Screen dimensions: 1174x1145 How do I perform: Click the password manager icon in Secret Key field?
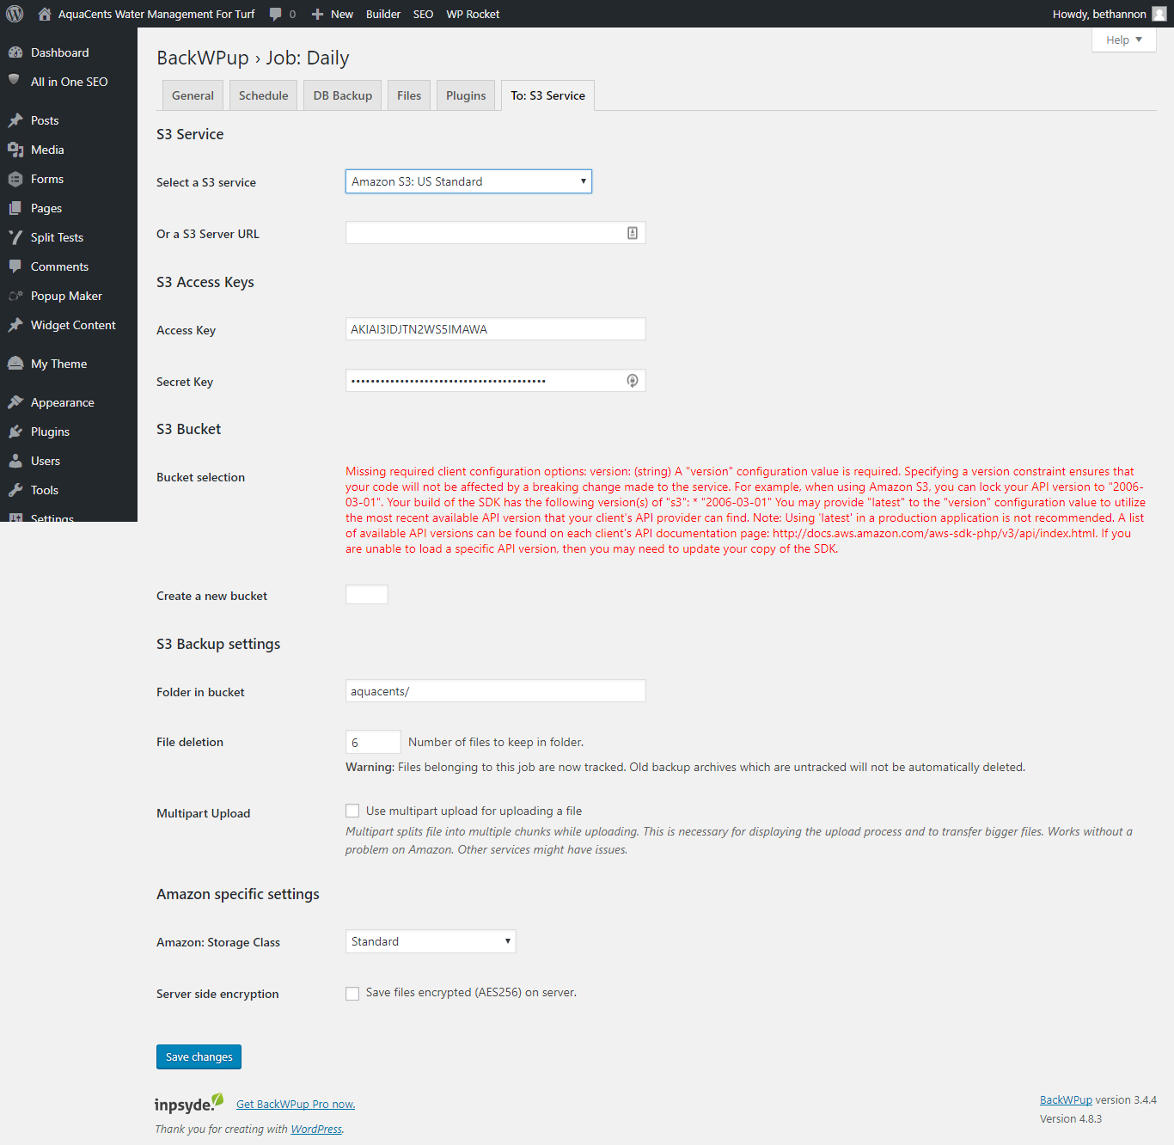coord(633,381)
